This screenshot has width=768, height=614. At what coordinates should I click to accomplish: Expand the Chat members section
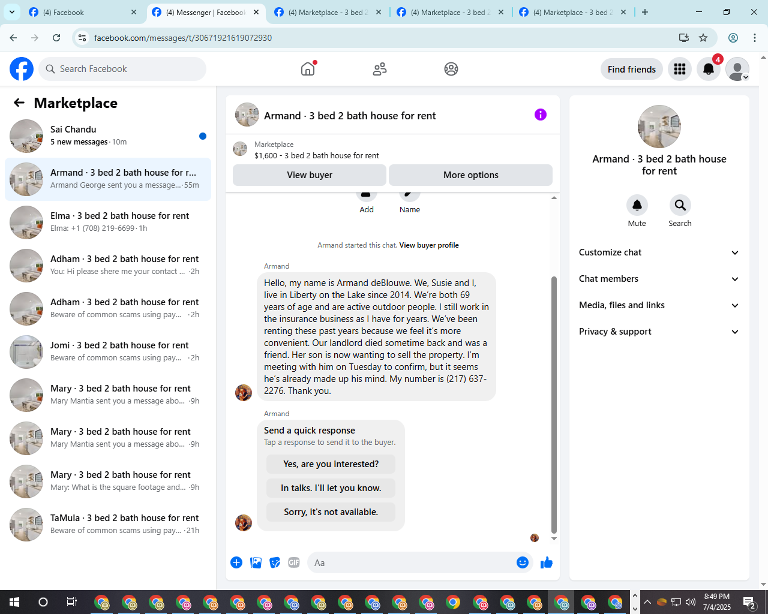point(659,279)
